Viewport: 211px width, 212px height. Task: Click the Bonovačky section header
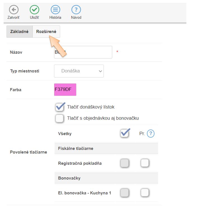[69, 178]
